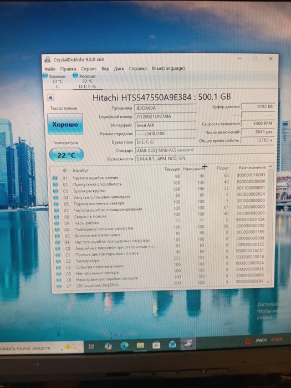Click the status orb for 09 Часы работы
The height and width of the screenshot is (388, 291).
57,223
